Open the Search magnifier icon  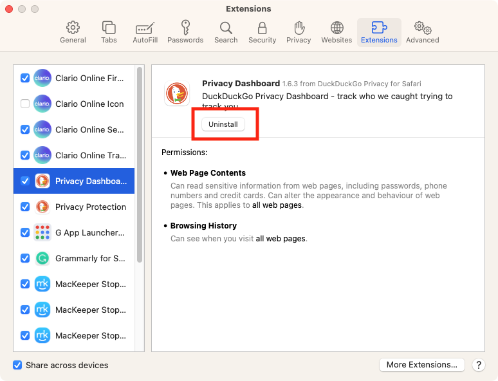[x=226, y=28]
